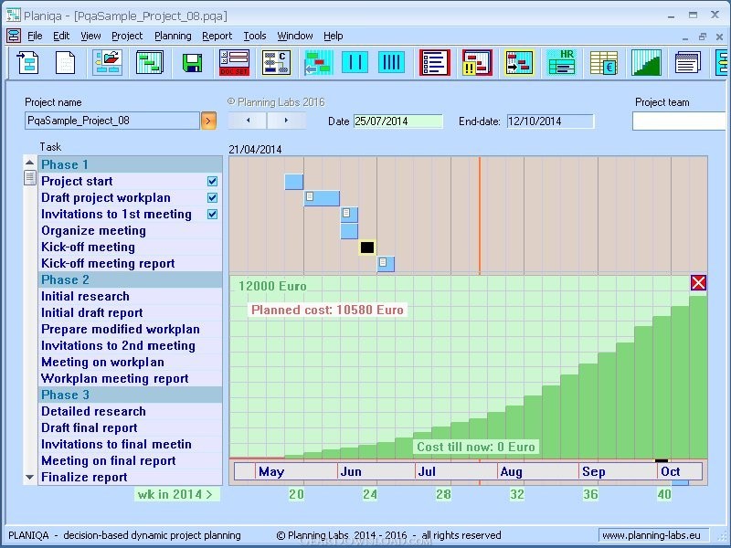Open the red-bordered task list icon
Image resolution: width=731 pixels, height=548 pixels.
click(435, 62)
